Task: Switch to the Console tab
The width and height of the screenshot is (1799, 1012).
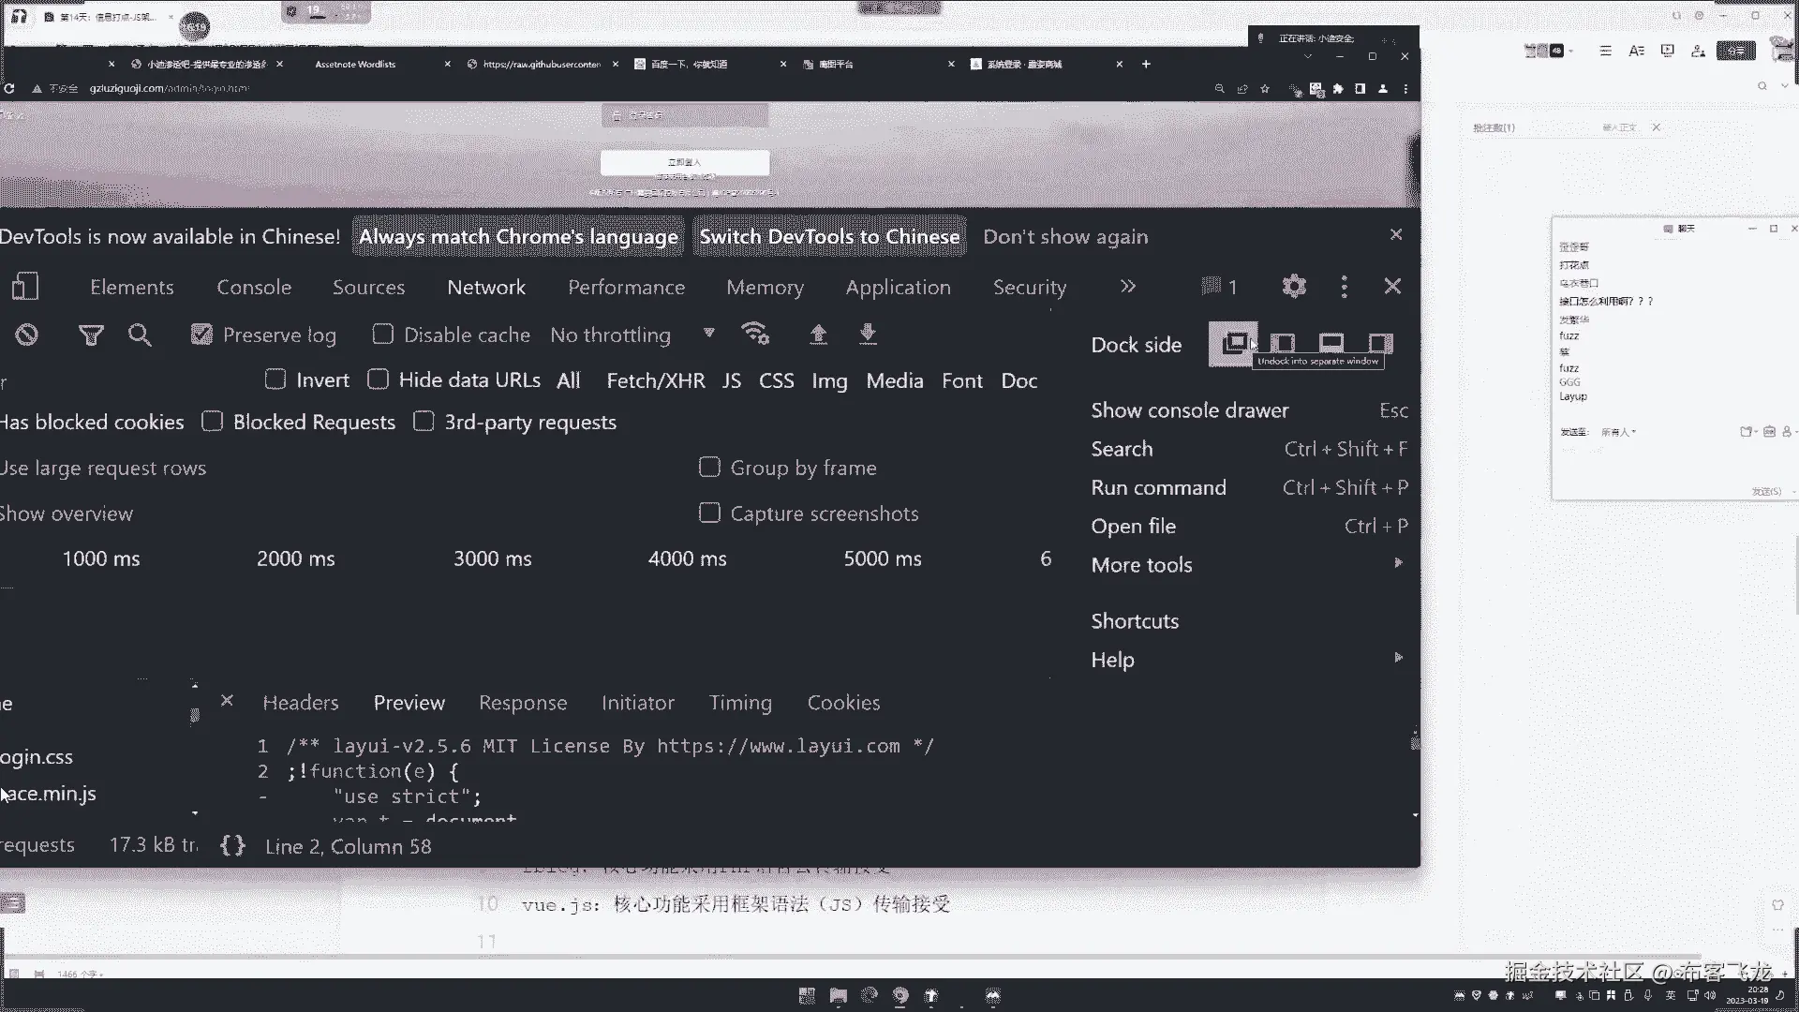Action: pyautogui.click(x=254, y=287)
